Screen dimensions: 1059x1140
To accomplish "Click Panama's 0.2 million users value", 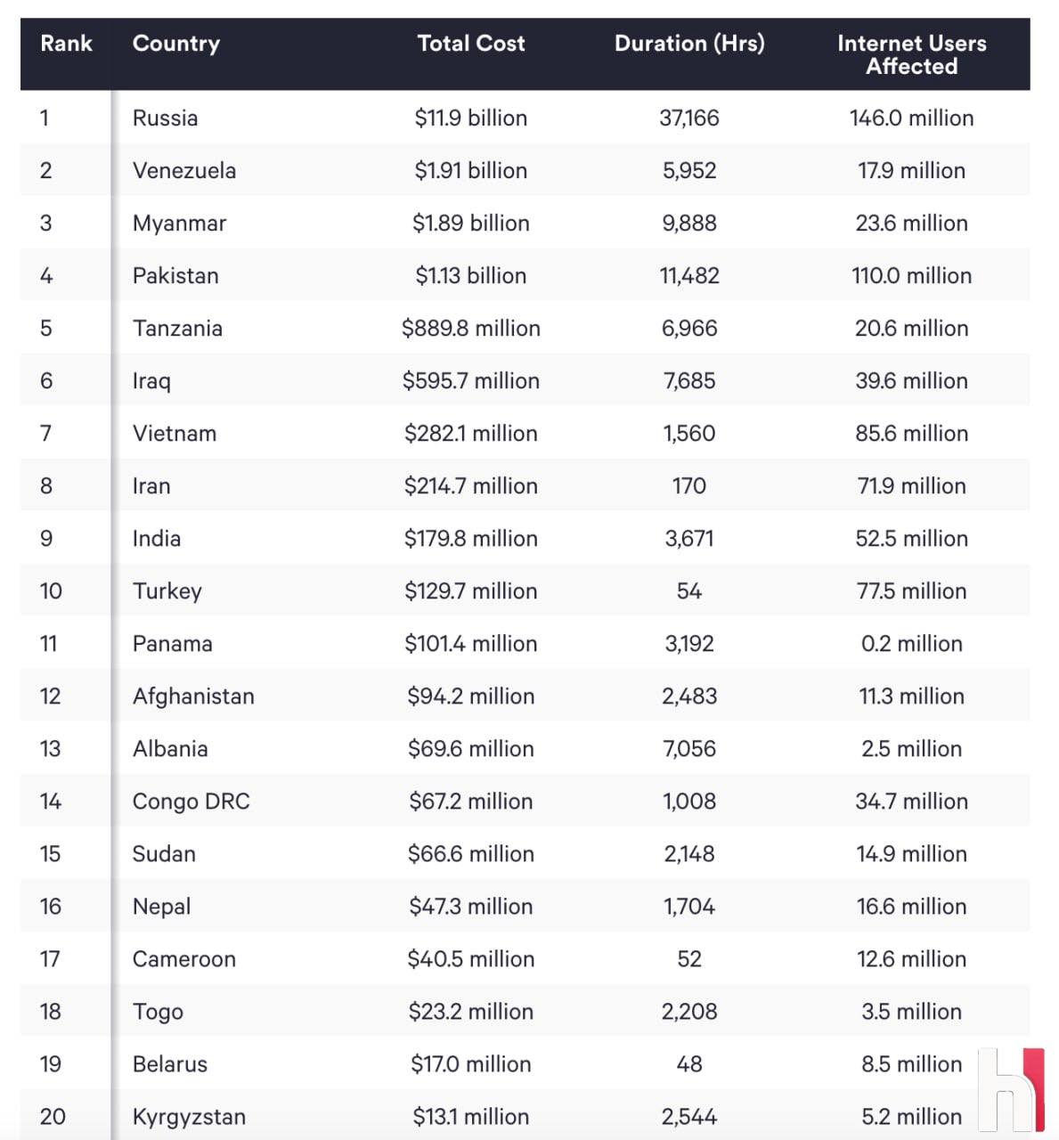I will click(911, 644).
